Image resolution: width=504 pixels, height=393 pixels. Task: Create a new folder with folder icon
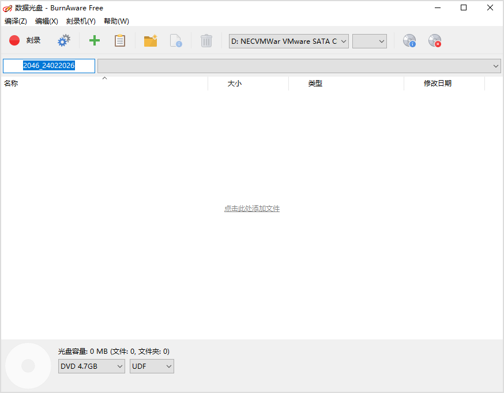point(150,40)
